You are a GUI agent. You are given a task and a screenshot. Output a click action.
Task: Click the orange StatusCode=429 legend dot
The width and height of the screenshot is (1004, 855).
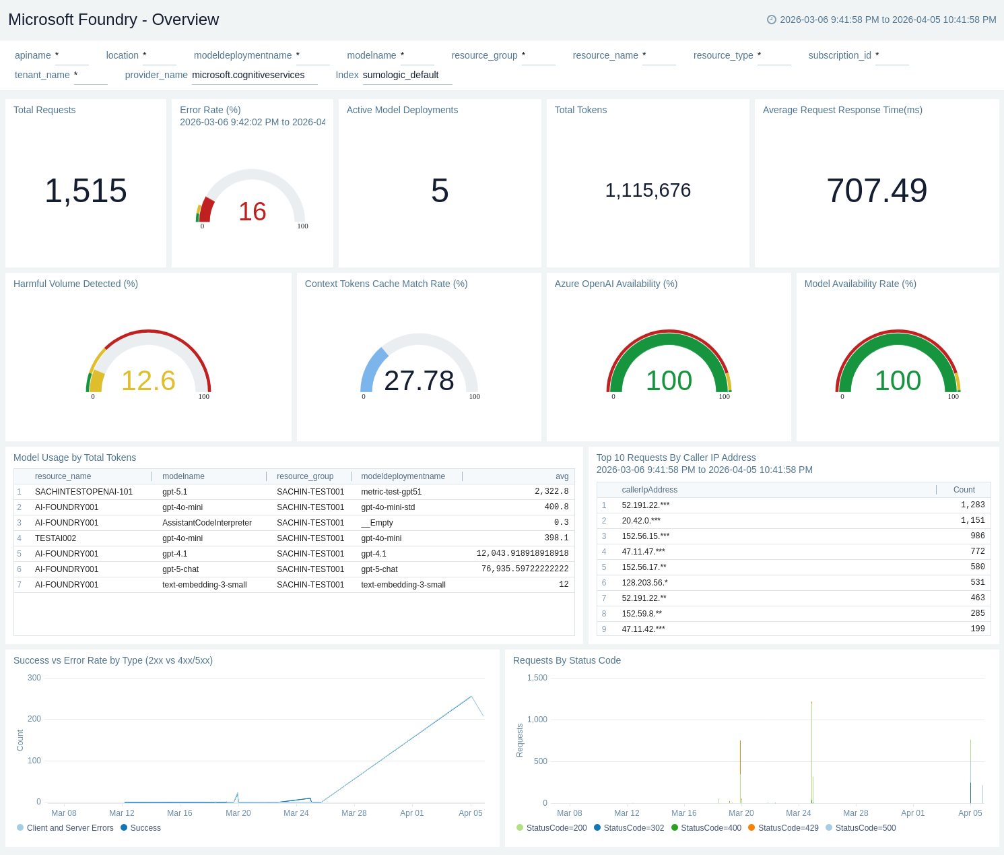(751, 827)
